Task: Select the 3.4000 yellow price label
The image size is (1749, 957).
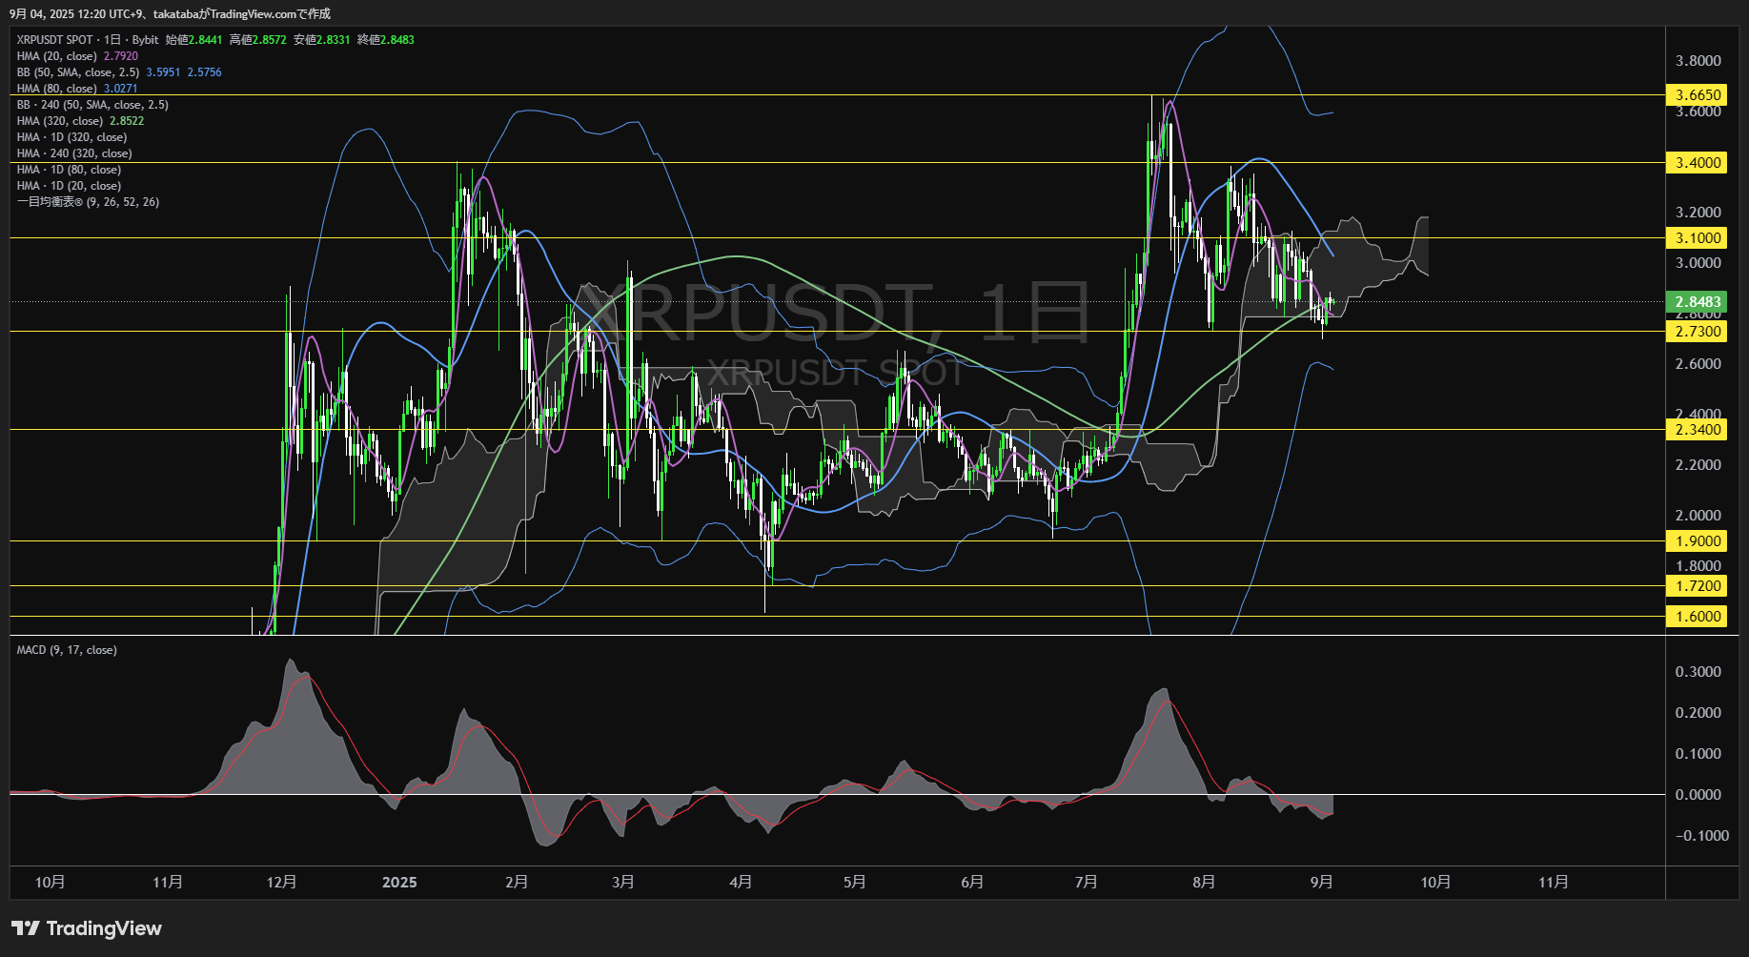Action: [1698, 162]
